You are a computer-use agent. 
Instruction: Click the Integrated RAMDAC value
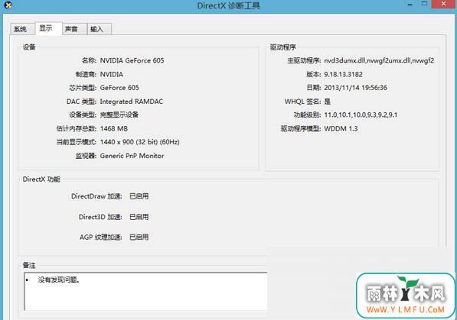coord(132,102)
